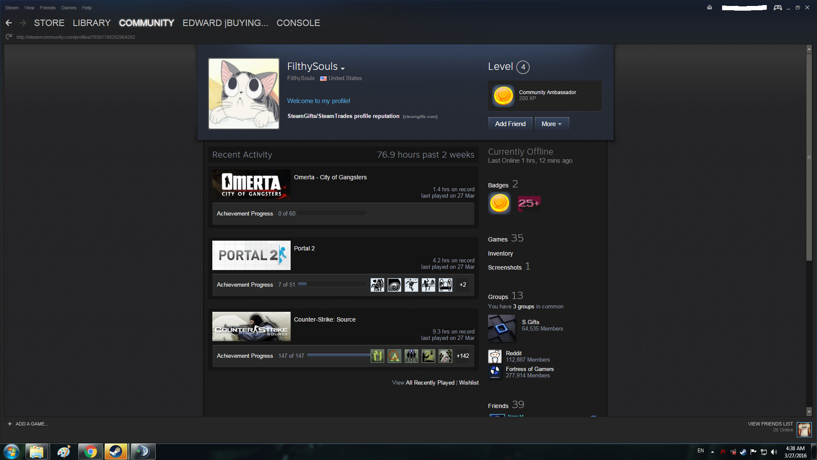Open the S.Gifts group icon
The height and width of the screenshot is (460, 817).
click(502, 328)
